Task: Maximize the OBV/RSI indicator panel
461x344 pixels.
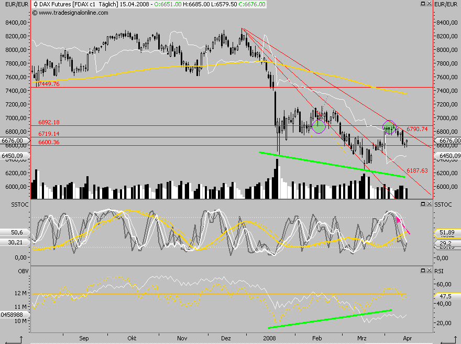Action: click(x=423, y=270)
